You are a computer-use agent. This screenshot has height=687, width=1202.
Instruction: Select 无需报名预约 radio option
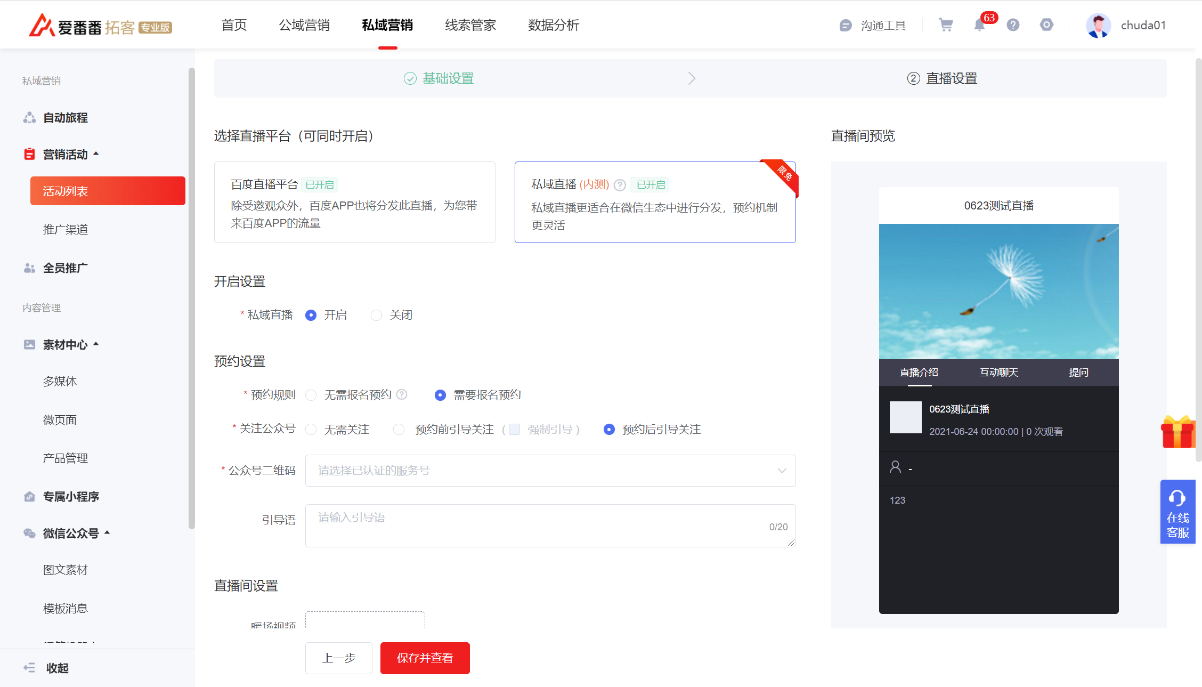(x=311, y=395)
